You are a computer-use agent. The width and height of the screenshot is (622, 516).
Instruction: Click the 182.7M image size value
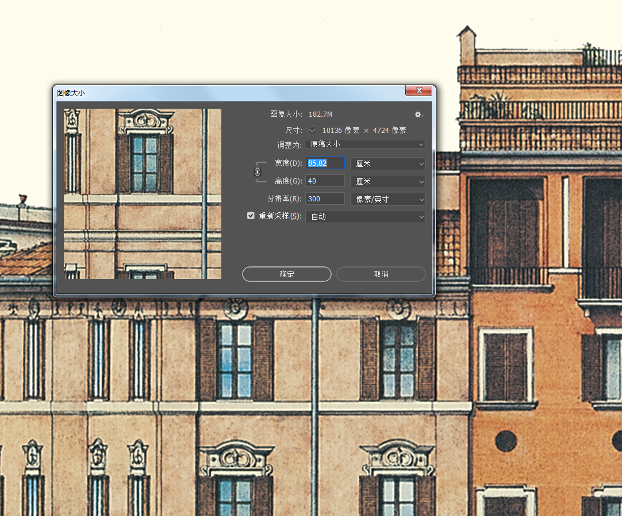(321, 114)
